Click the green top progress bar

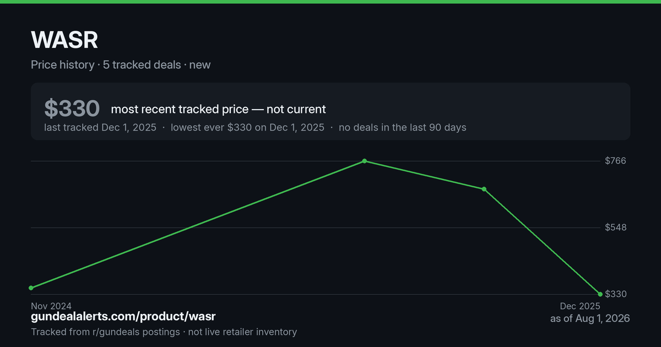(x=330, y=2)
